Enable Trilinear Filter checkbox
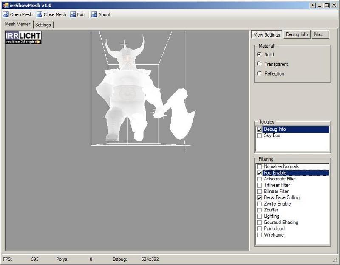340x265 pixels. coord(259,185)
